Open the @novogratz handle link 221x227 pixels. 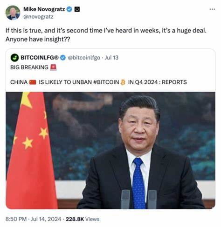(x=38, y=16)
